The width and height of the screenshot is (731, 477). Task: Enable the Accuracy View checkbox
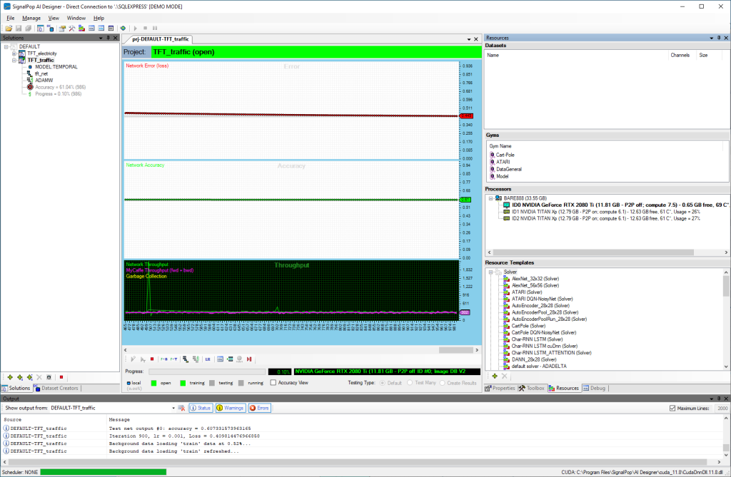pyautogui.click(x=273, y=383)
